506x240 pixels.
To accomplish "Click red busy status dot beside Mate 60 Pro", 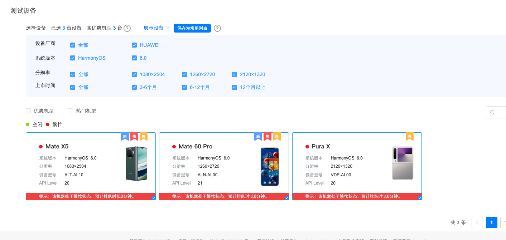I will pyautogui.click(x=174, y=147).
